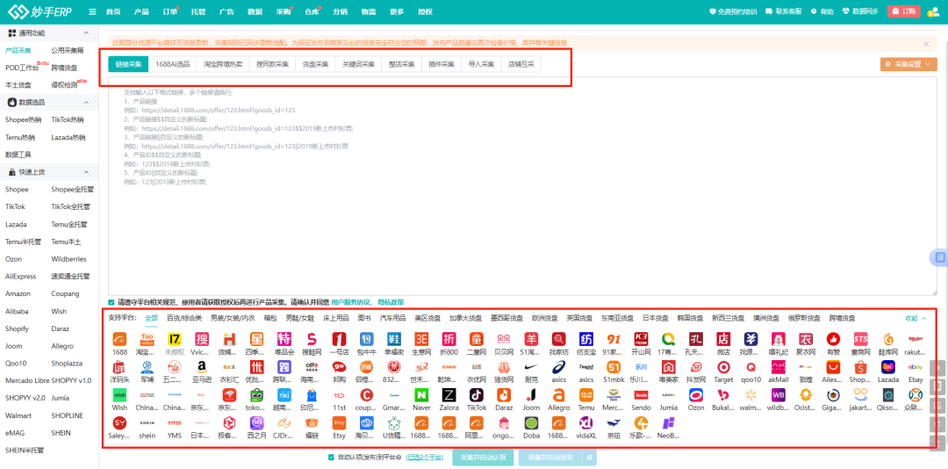This screenshot has height=469, width=948.
Task: Open 帮助 in the header
Action: (x=822, y=11)
